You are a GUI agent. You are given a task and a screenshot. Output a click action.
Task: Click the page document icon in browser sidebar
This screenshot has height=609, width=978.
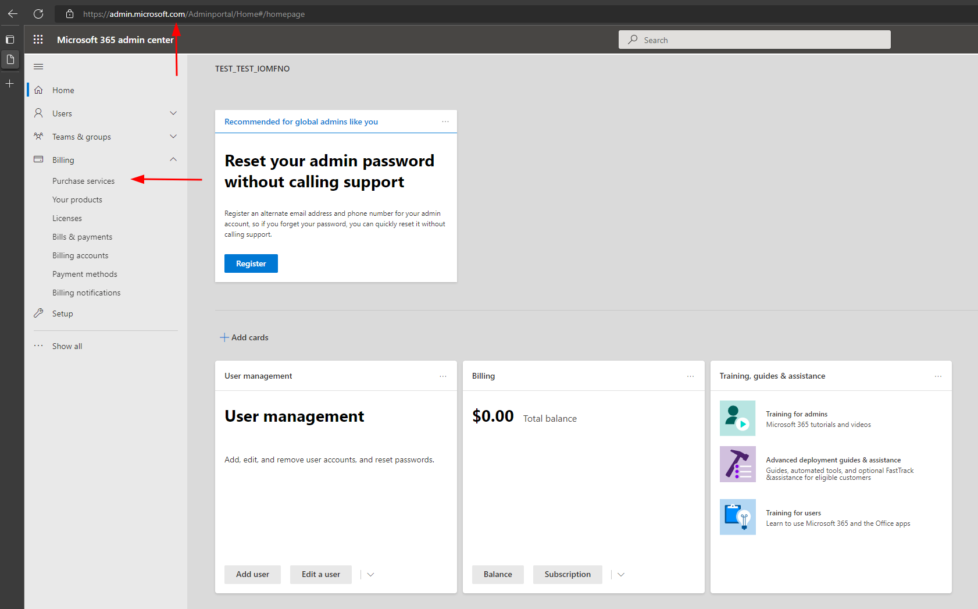pyautogui.click(x=10, y=59)
